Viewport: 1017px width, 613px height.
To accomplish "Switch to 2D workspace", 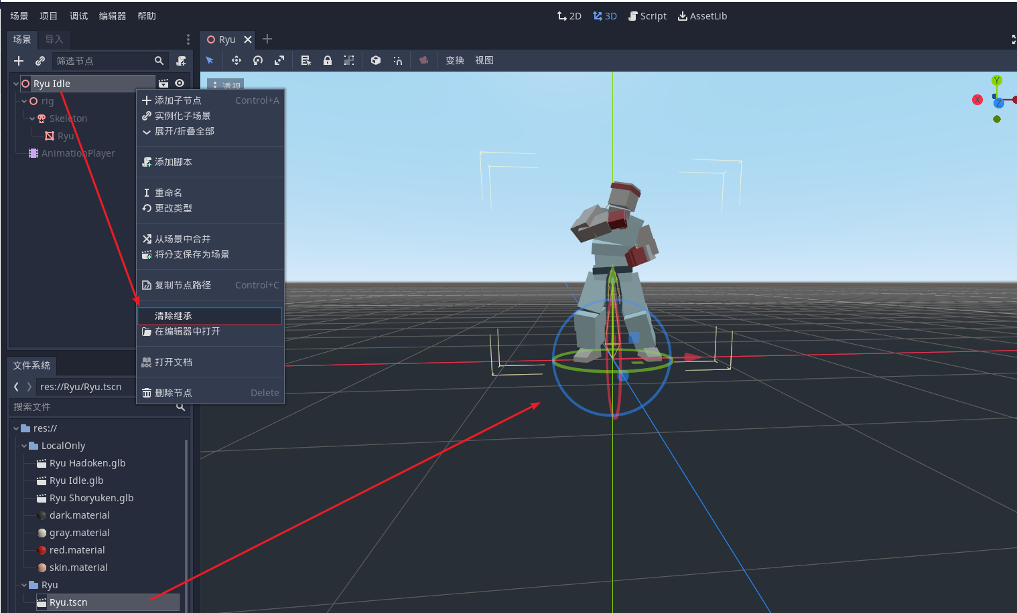I will 569,16.
